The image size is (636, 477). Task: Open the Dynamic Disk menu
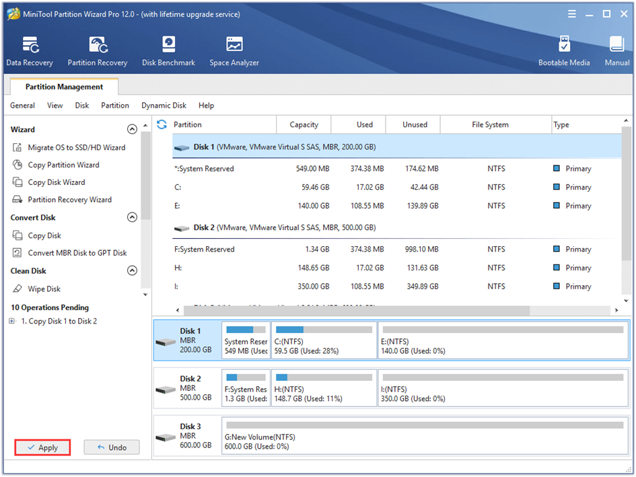[164, 106]
